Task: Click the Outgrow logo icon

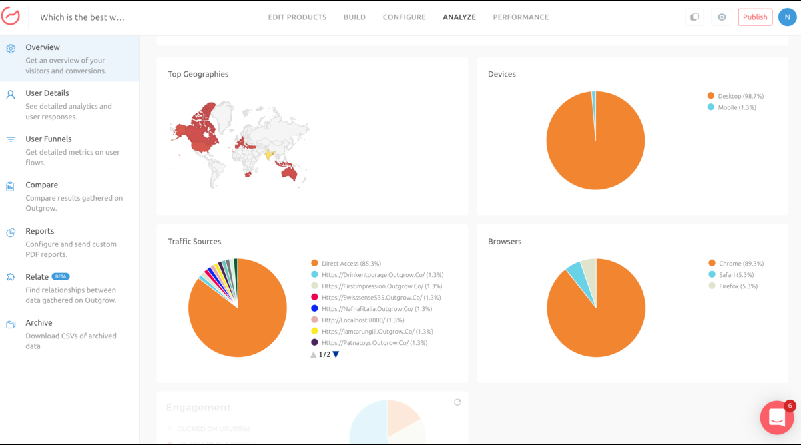Action: (11, 17)
